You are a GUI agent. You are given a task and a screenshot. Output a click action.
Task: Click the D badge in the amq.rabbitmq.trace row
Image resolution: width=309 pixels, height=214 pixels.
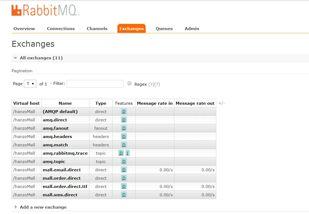pos(121,153)
